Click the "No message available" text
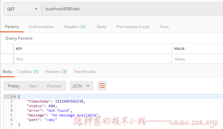 click(75, 115)
